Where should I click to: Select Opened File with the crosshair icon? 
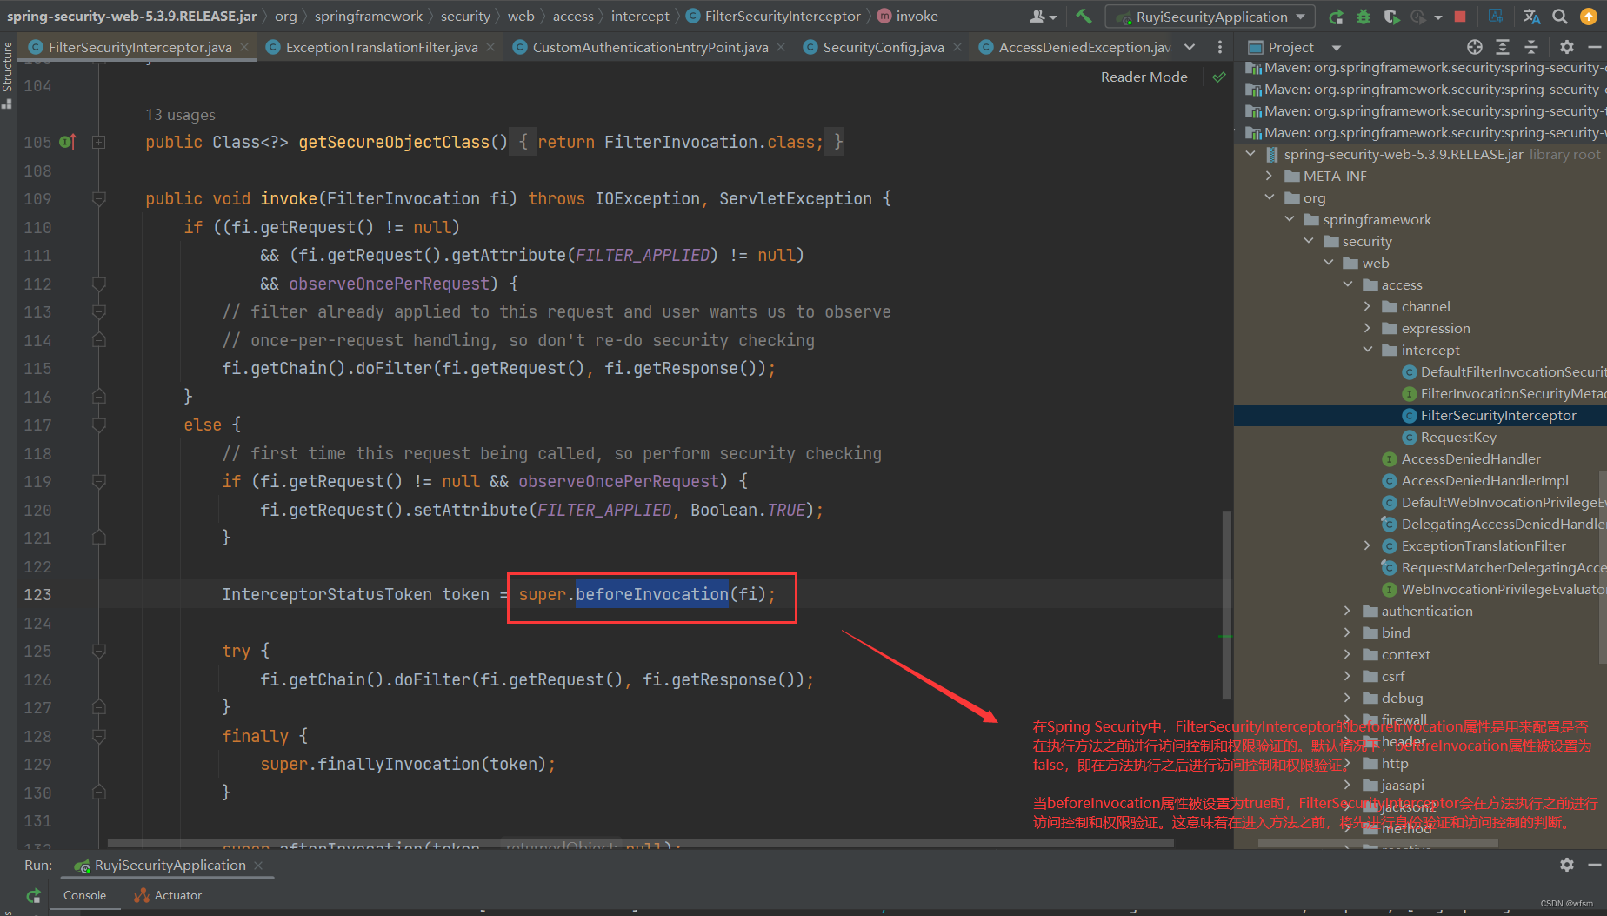pos(1475,47)
